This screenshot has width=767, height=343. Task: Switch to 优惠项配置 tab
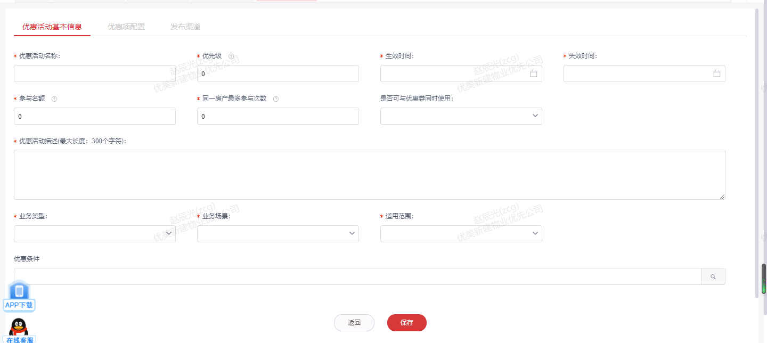pos(126,27)
